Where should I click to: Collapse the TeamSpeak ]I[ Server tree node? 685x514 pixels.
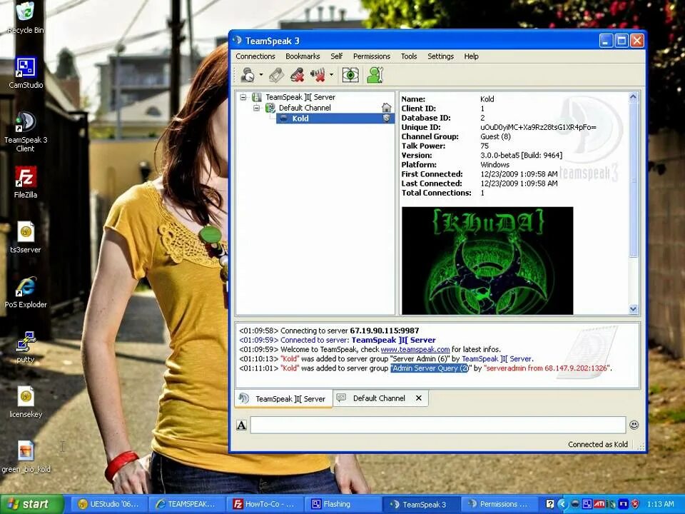[243, 98]
